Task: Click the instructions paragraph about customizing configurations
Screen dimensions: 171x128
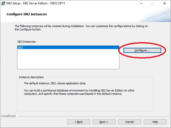Action: point(81,28)
